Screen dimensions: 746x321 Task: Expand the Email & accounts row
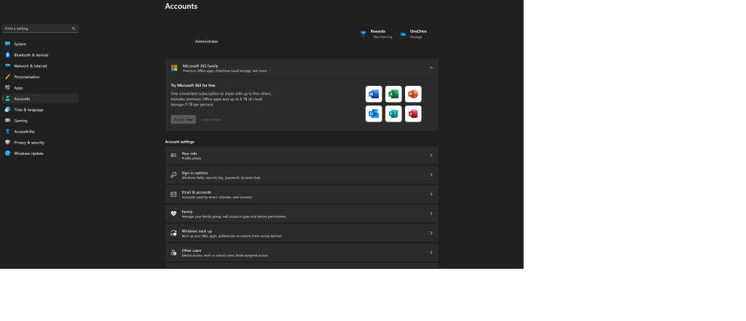pos(302,194)
